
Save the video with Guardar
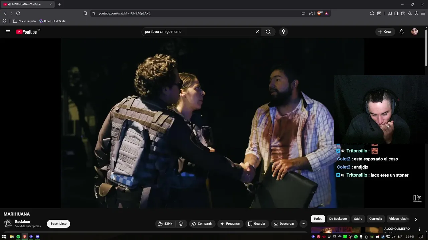(257, 224)
